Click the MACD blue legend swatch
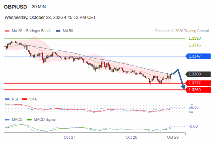This screenshot has height=143, width=212. point(7,120)
